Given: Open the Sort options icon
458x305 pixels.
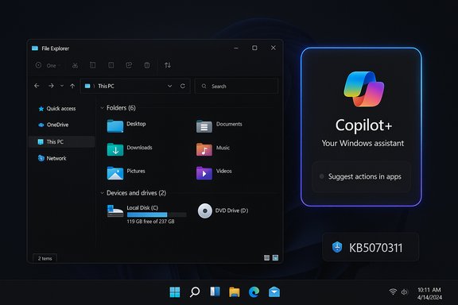Looking at the screenshot, I should (167, 65).
